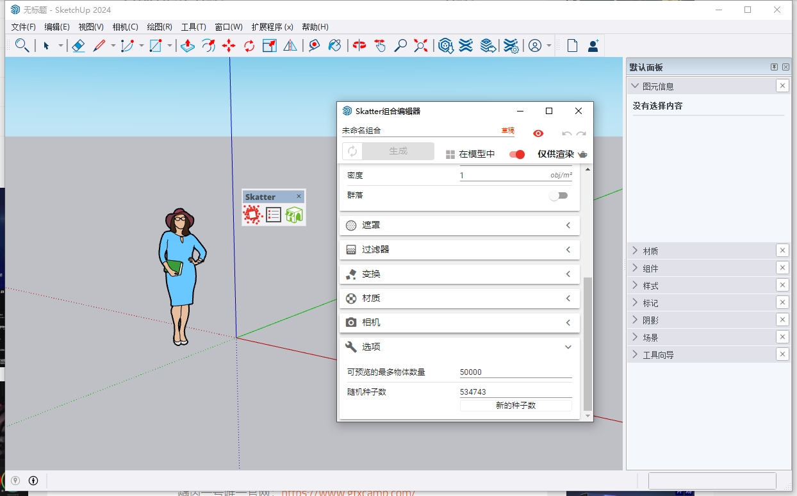Viewport: 797px width, 496px height.
Task: Open the 扩展程序 (x) menu
Action: [272, 27]
